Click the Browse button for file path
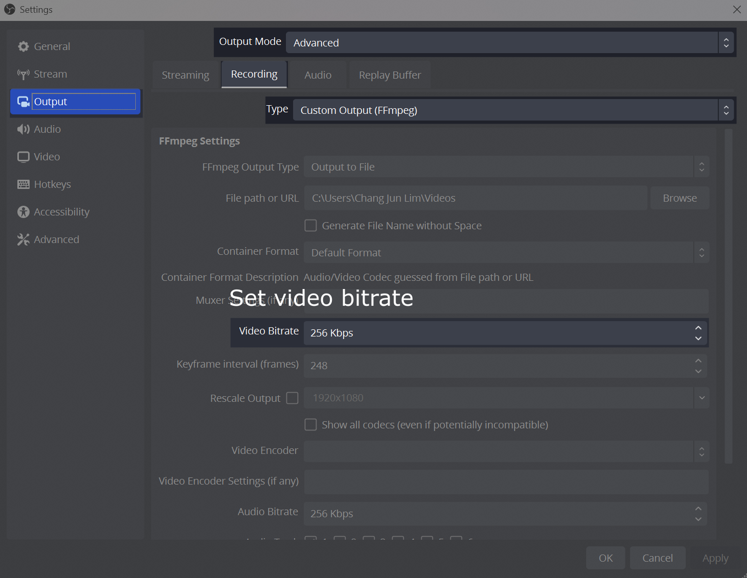The width and height of the screenshot is (747, 578). [x=679, y=198]
